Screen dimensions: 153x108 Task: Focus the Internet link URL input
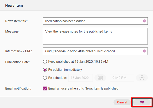click(91, 51)
